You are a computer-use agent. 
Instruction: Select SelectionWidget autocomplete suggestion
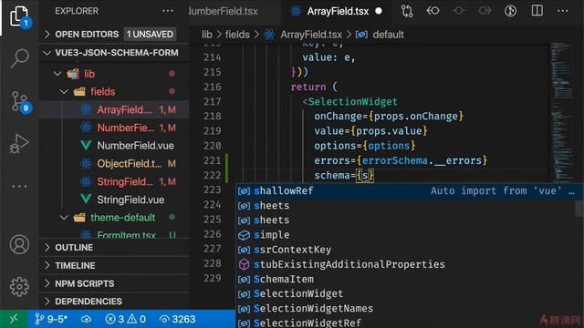(x=406, y=293)
